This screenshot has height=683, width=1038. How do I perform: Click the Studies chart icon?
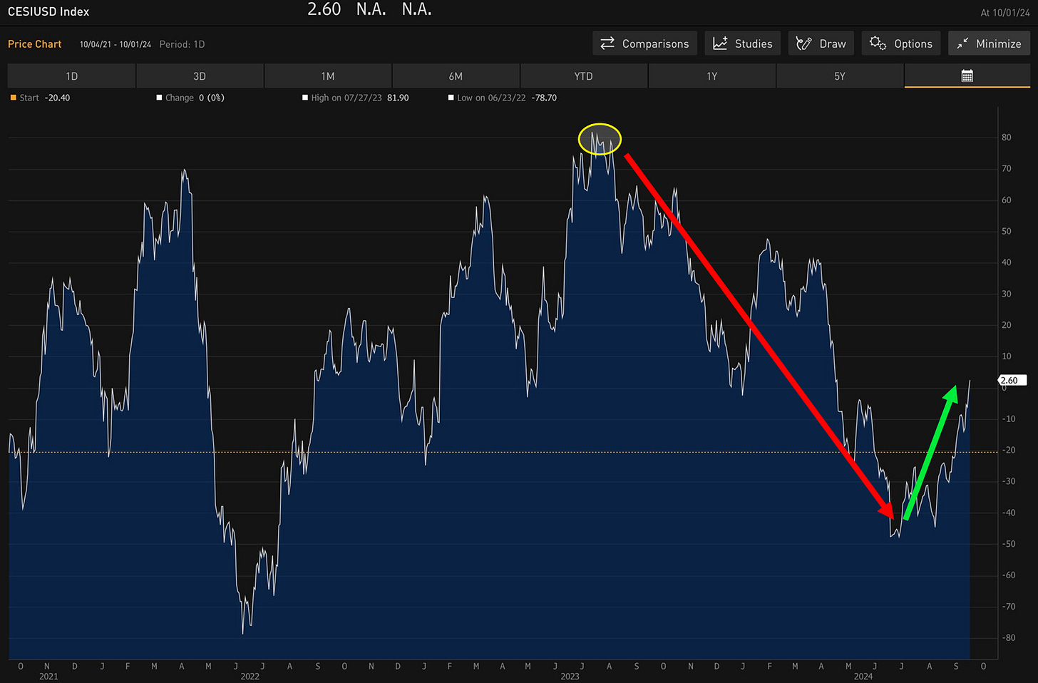tap(720, 43)
